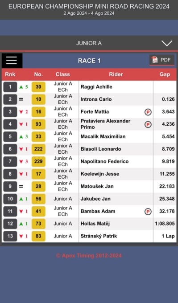Click the equals sign beside rank 2
Viewport: 178px width, 303px height.
(21, 99)
